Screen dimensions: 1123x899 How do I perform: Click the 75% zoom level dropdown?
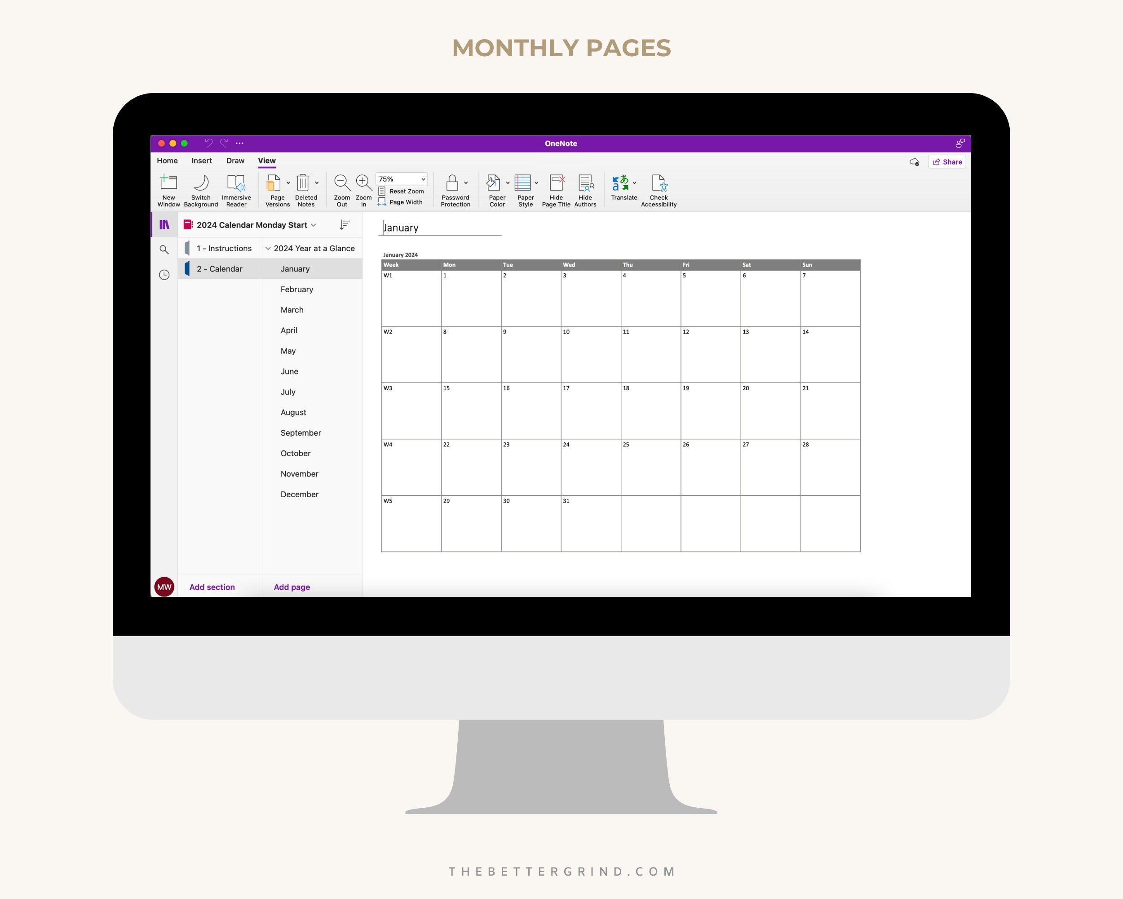[401, 180]
